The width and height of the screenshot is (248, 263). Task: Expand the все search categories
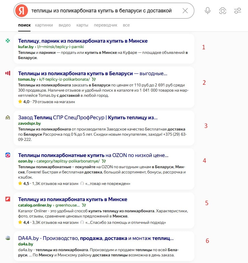point(126,25)
